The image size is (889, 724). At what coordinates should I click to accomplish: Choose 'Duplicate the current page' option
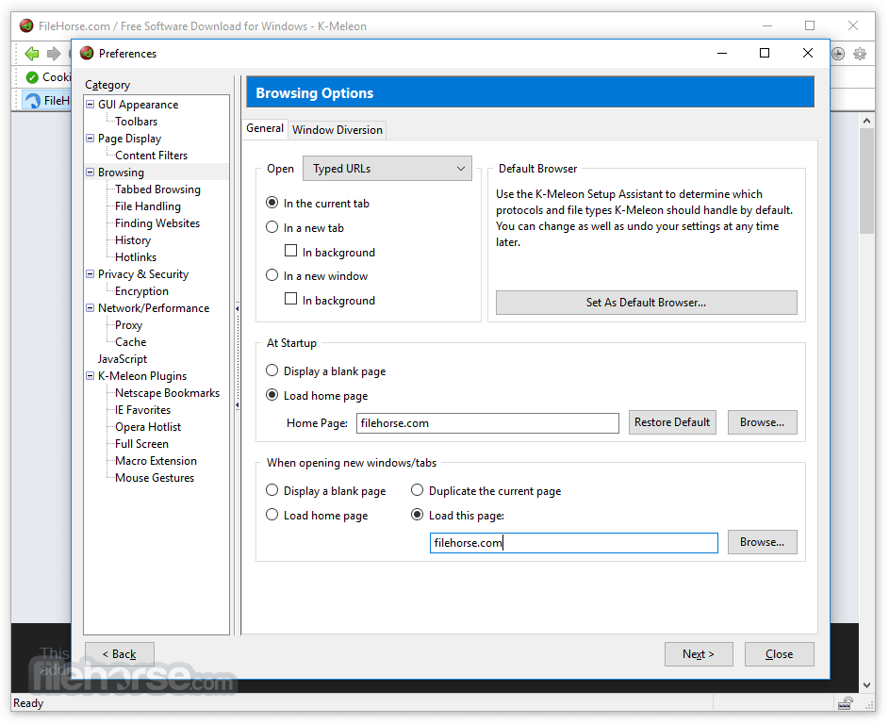click(x=418, y=490)
